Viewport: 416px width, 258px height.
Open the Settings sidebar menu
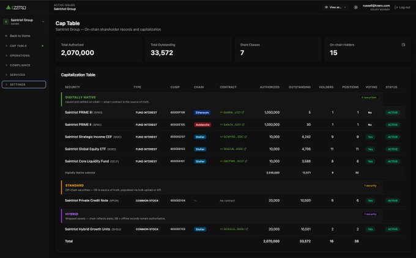pyautogui.click(x=24, y=84)
